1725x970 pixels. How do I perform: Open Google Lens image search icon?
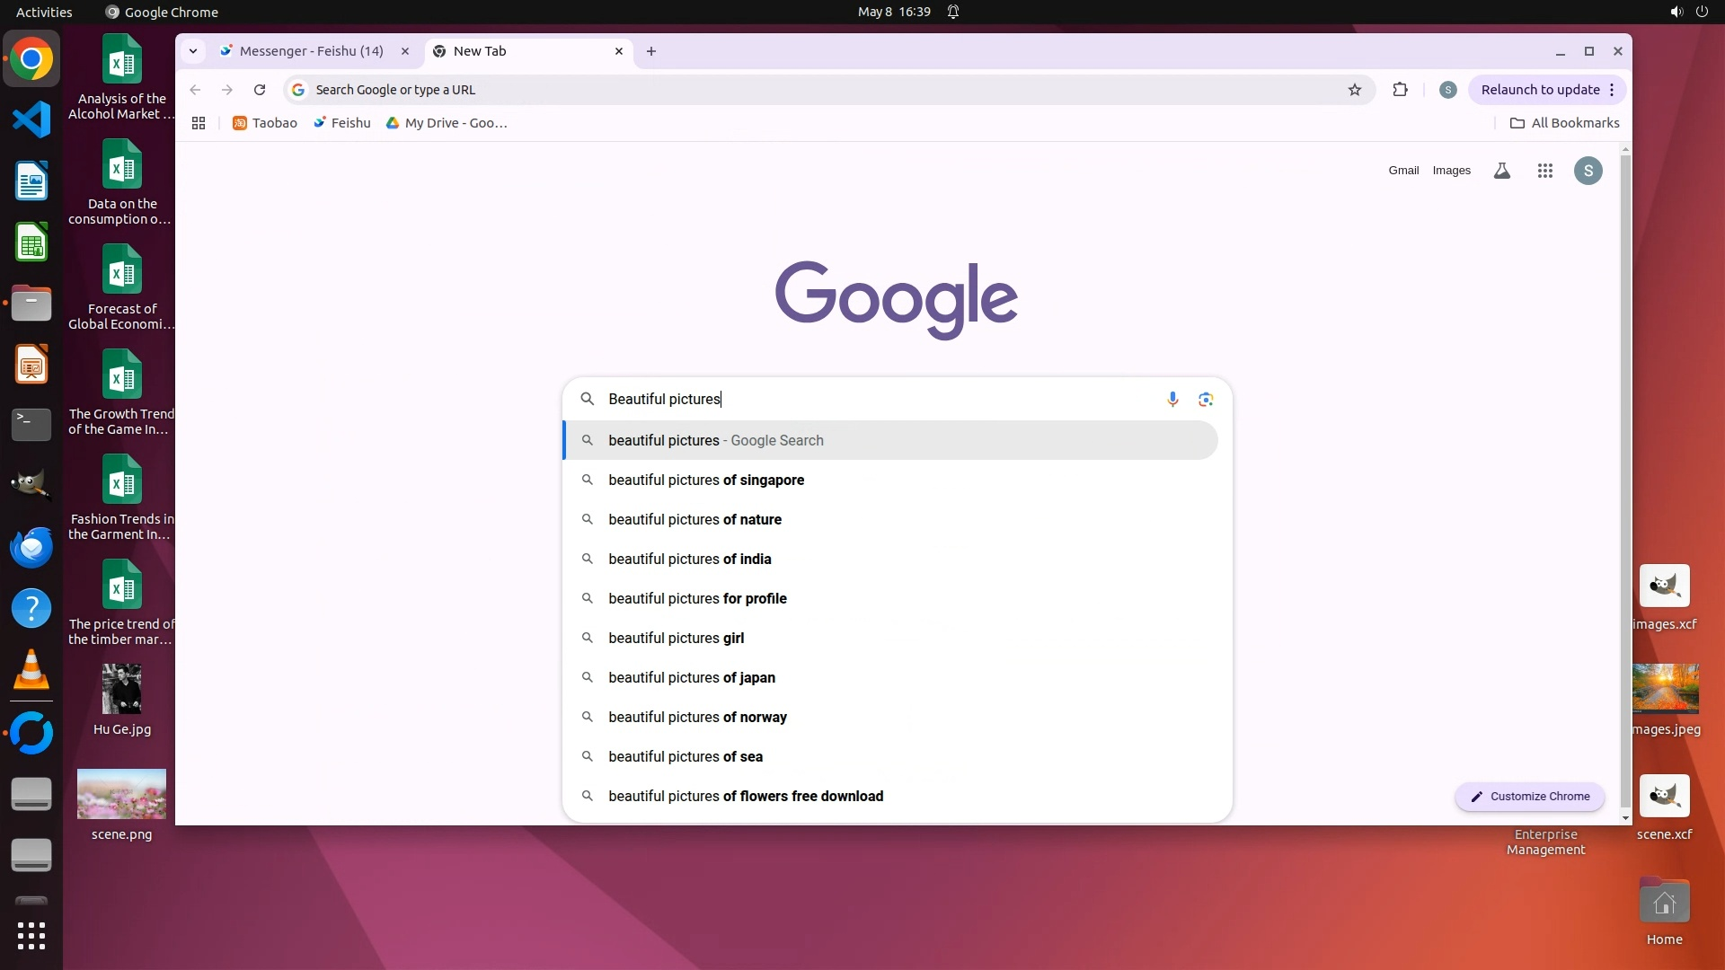[x=1206, y=399]
